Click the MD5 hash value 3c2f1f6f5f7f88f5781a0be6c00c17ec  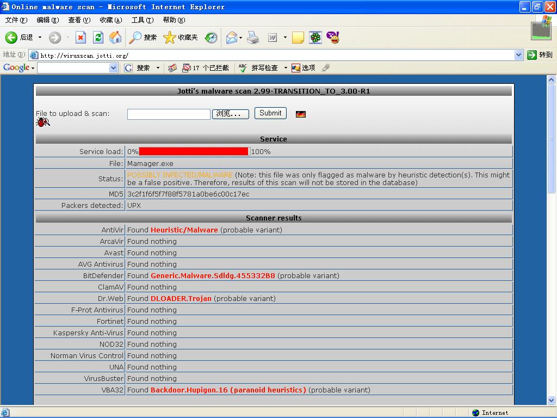point(188,194)
